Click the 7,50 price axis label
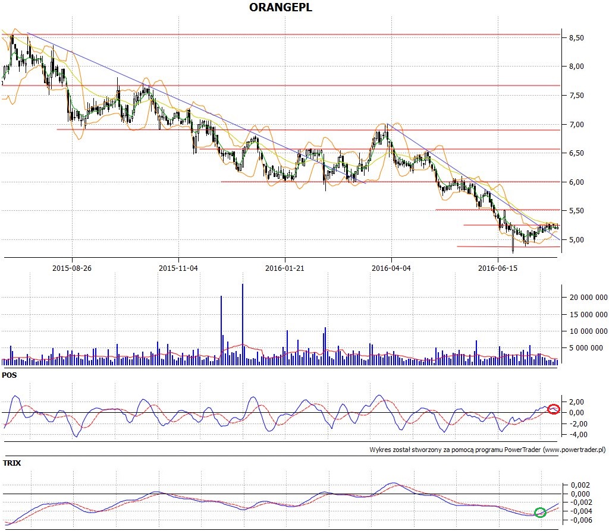This screenshot has height=531, width=609. pos(576,96)
